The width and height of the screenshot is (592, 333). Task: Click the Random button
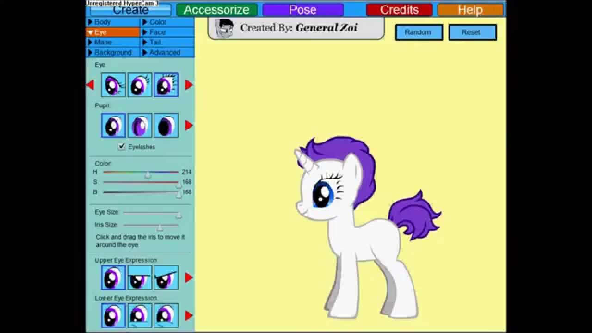pos(419,32)
